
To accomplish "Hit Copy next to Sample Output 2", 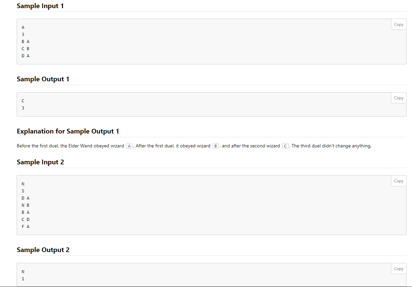I will pos(399,269).
